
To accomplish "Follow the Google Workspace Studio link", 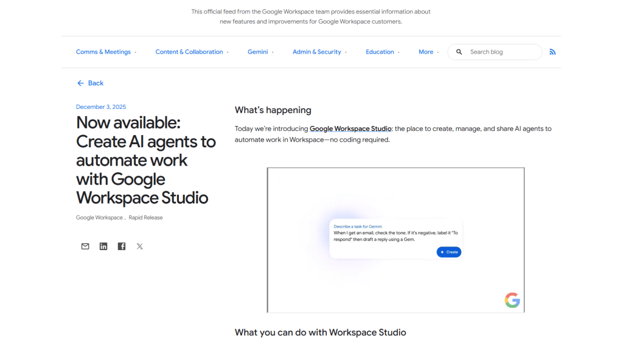I will [350, 129].
